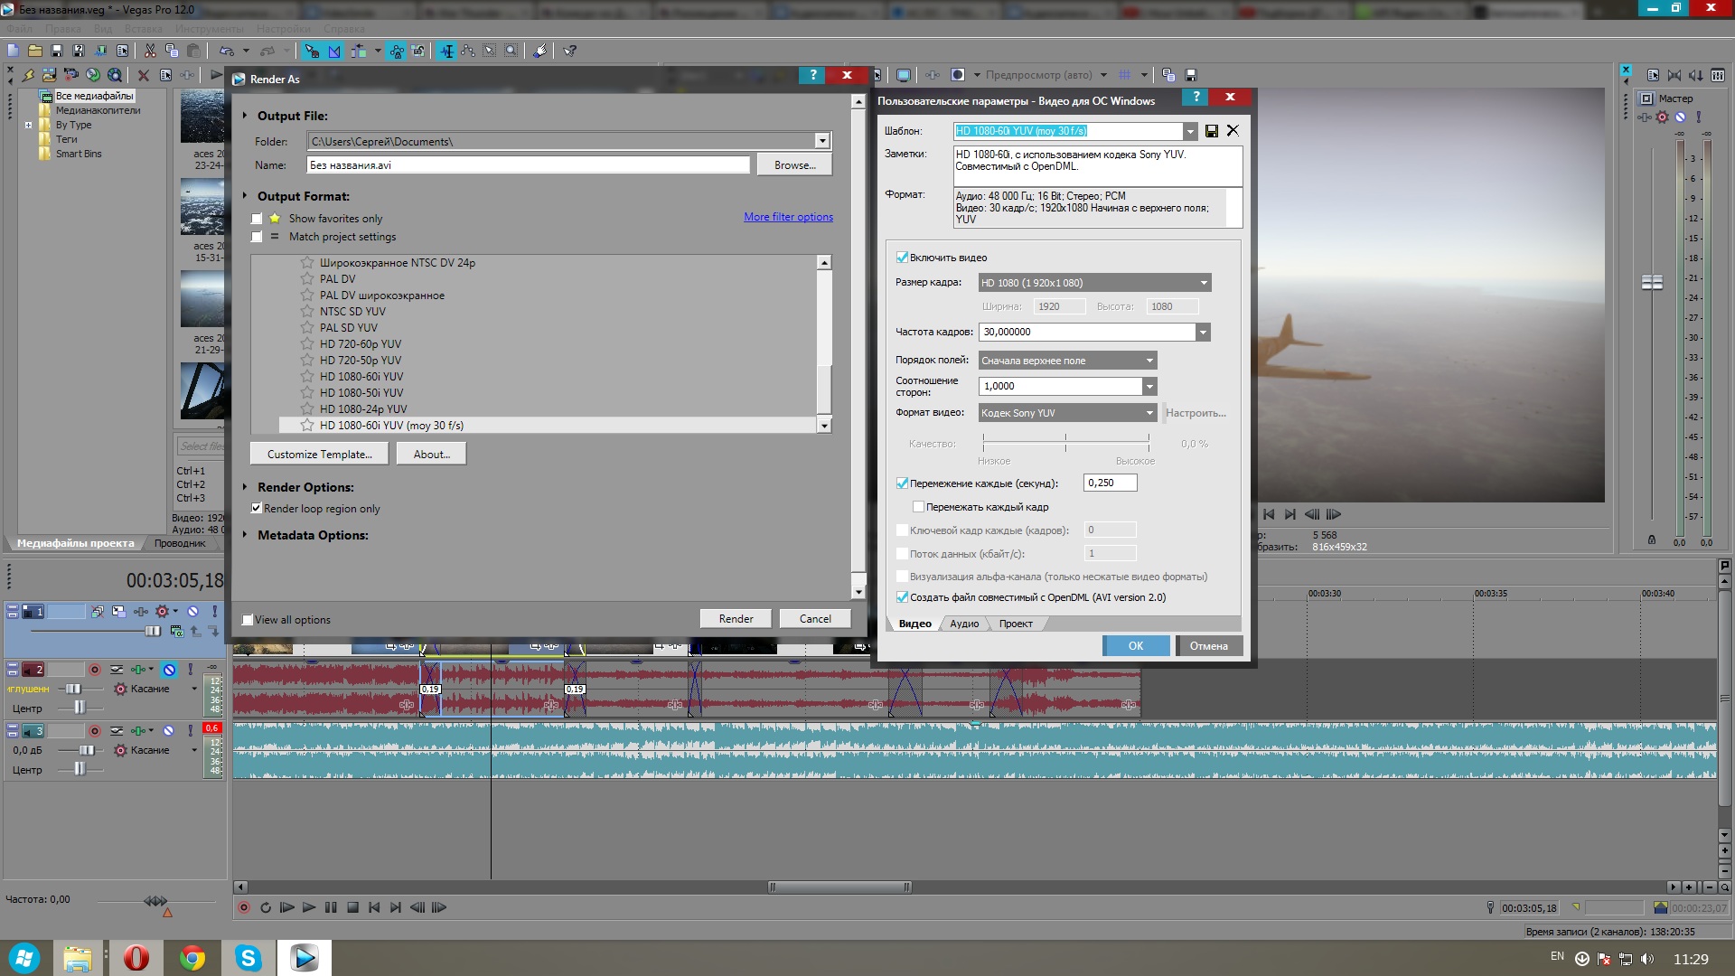This screenshot has height=976, width=1735.
Task: Delete template with X icon beside Шаблон
Action: pyautogui.click(x=1233, y=131)
